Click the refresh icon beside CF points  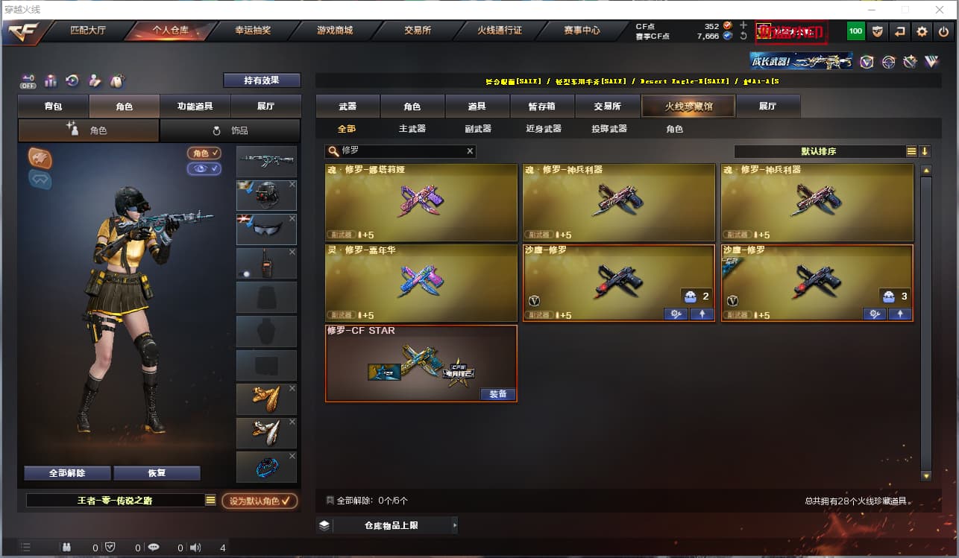pyautogui.click(x=743, y=36)
